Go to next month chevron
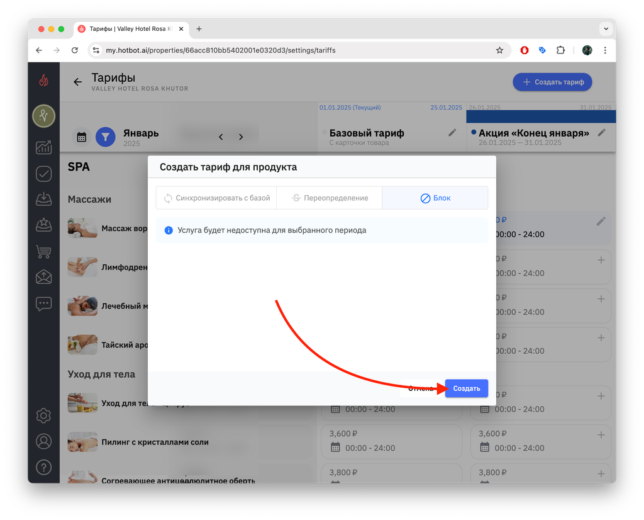 [241, 137]
